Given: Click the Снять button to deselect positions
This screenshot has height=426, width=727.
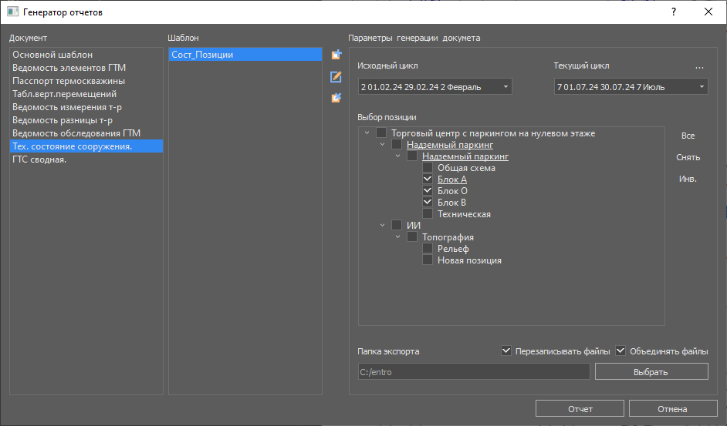Looking at the screenshot, I should pyautogui.click(x=687, y=157).
